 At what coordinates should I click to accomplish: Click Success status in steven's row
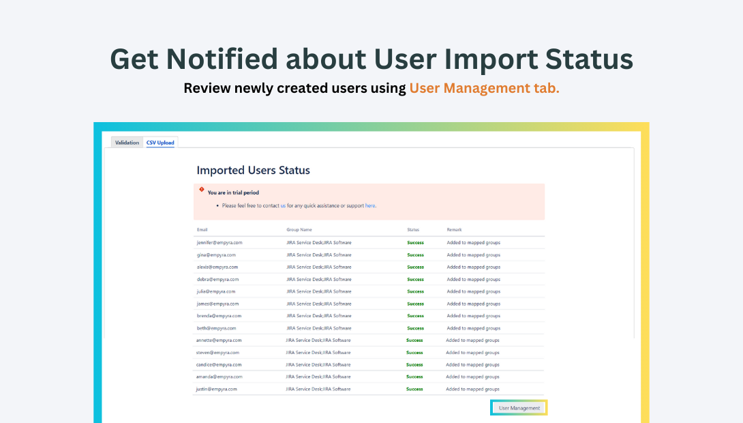414,352
